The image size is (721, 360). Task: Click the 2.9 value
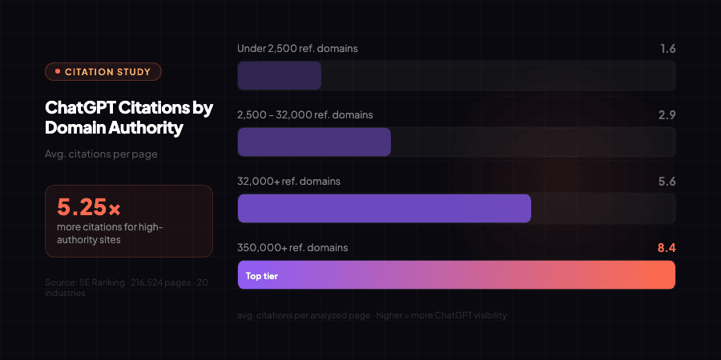(667, 115)
